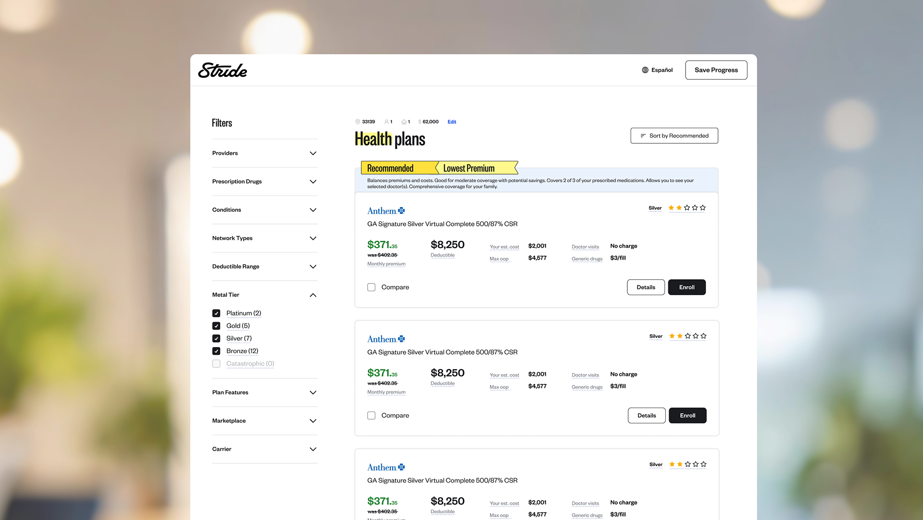Click the sort lines icon
923x520 pixels.
coord(643,136)
